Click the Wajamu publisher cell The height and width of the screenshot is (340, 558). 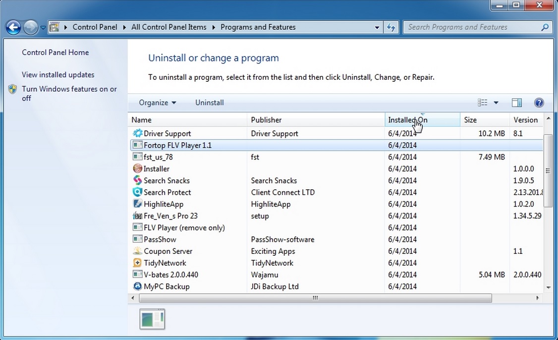pyautogui.click(x=265, y=275)
